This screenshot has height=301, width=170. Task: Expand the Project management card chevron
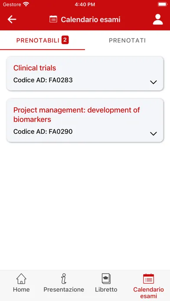(x=154, y=134)
